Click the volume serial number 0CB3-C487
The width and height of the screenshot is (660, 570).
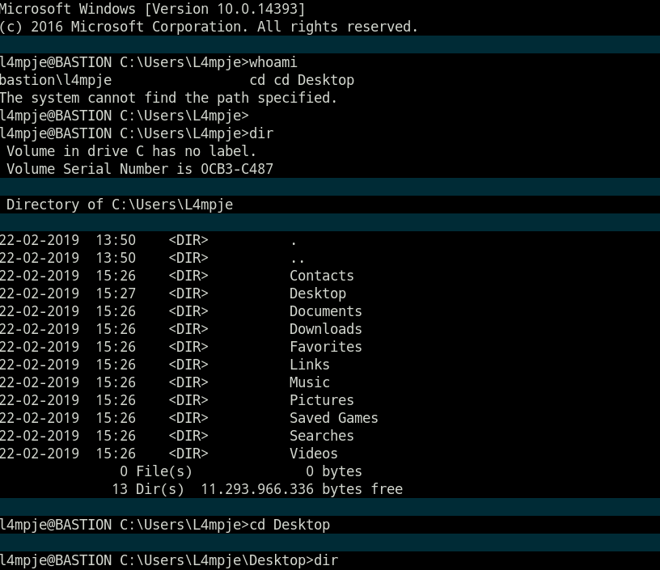236,169
